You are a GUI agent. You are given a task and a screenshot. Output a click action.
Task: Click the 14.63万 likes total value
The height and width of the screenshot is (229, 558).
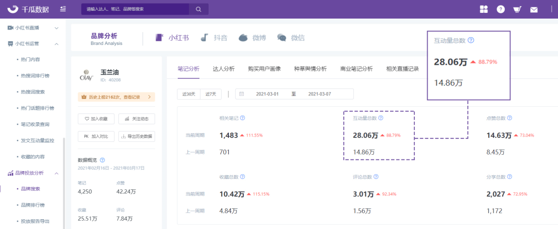[499, 135]
